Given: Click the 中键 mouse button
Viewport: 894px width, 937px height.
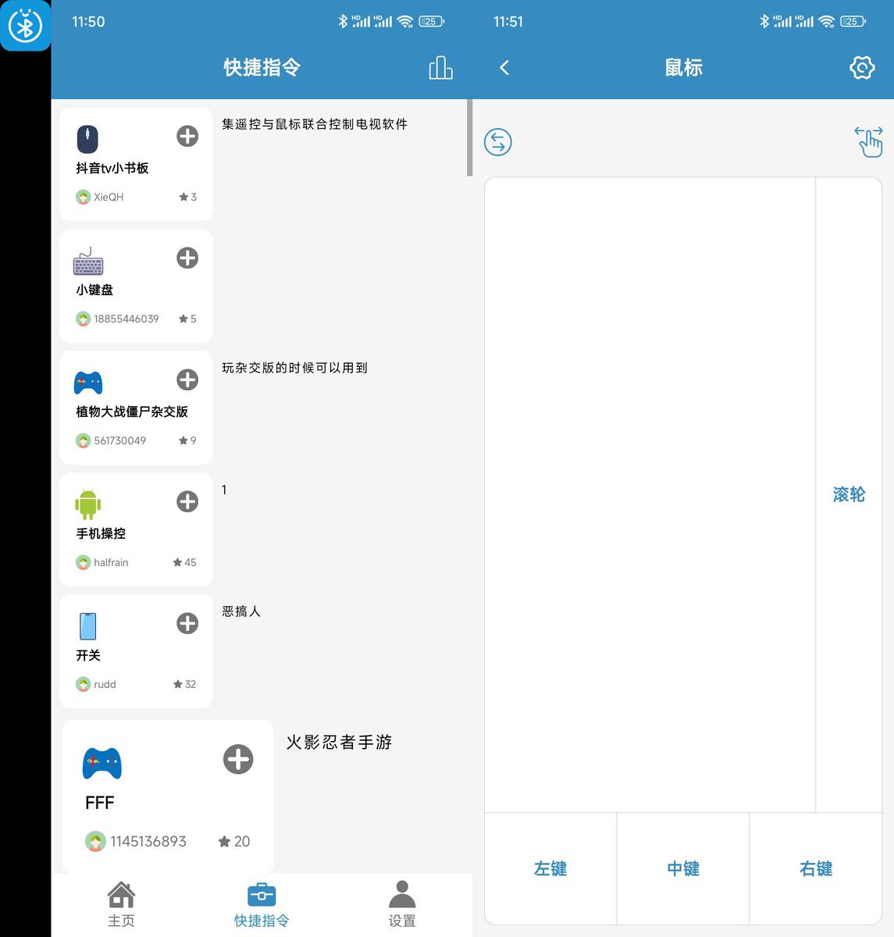Looking at the screenshot, I should pyautogui.click(x=683, y=869).
